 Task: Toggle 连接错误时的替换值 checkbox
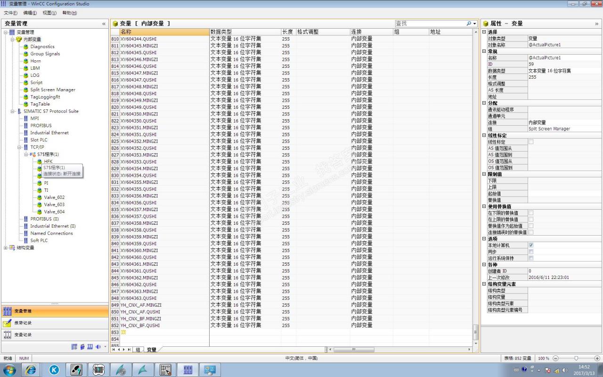(531, 232)
